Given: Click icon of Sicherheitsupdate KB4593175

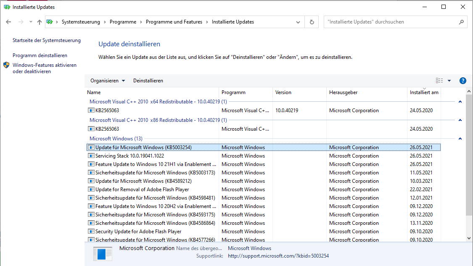Looking at the screenshot, I should pyautogui.click(x=91, y=215).
